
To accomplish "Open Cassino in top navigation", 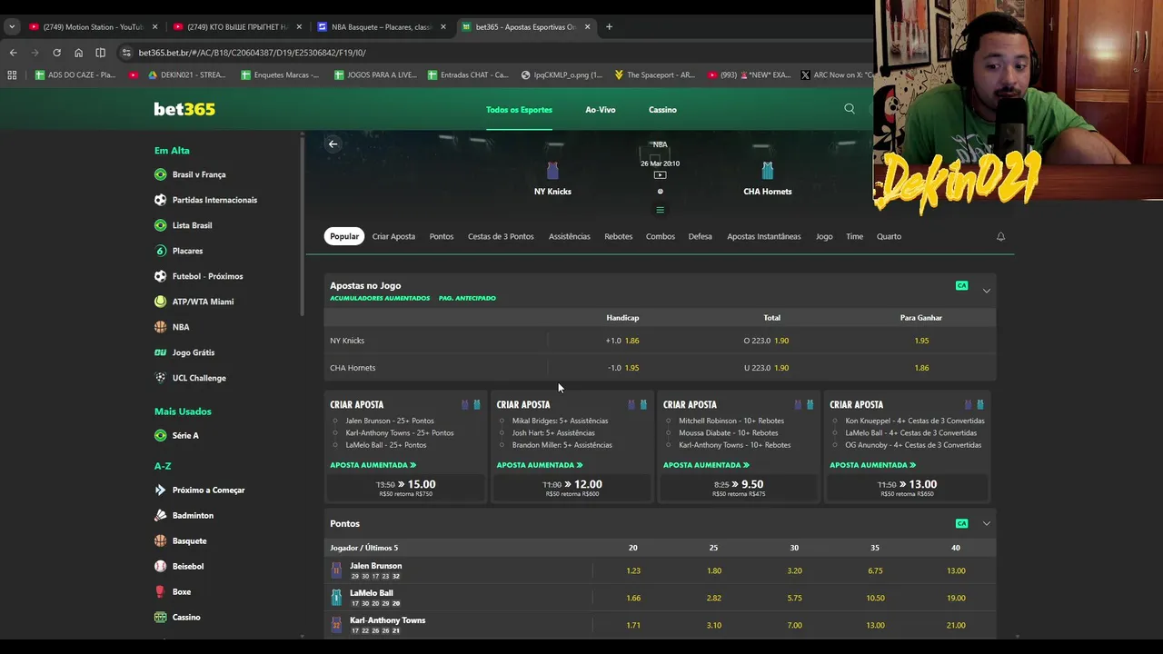I will (662, 110).
